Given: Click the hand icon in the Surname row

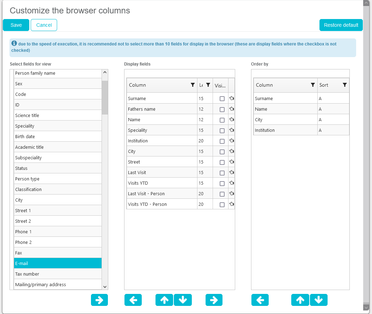Looking at the screenshot, I should click(232, 99).
